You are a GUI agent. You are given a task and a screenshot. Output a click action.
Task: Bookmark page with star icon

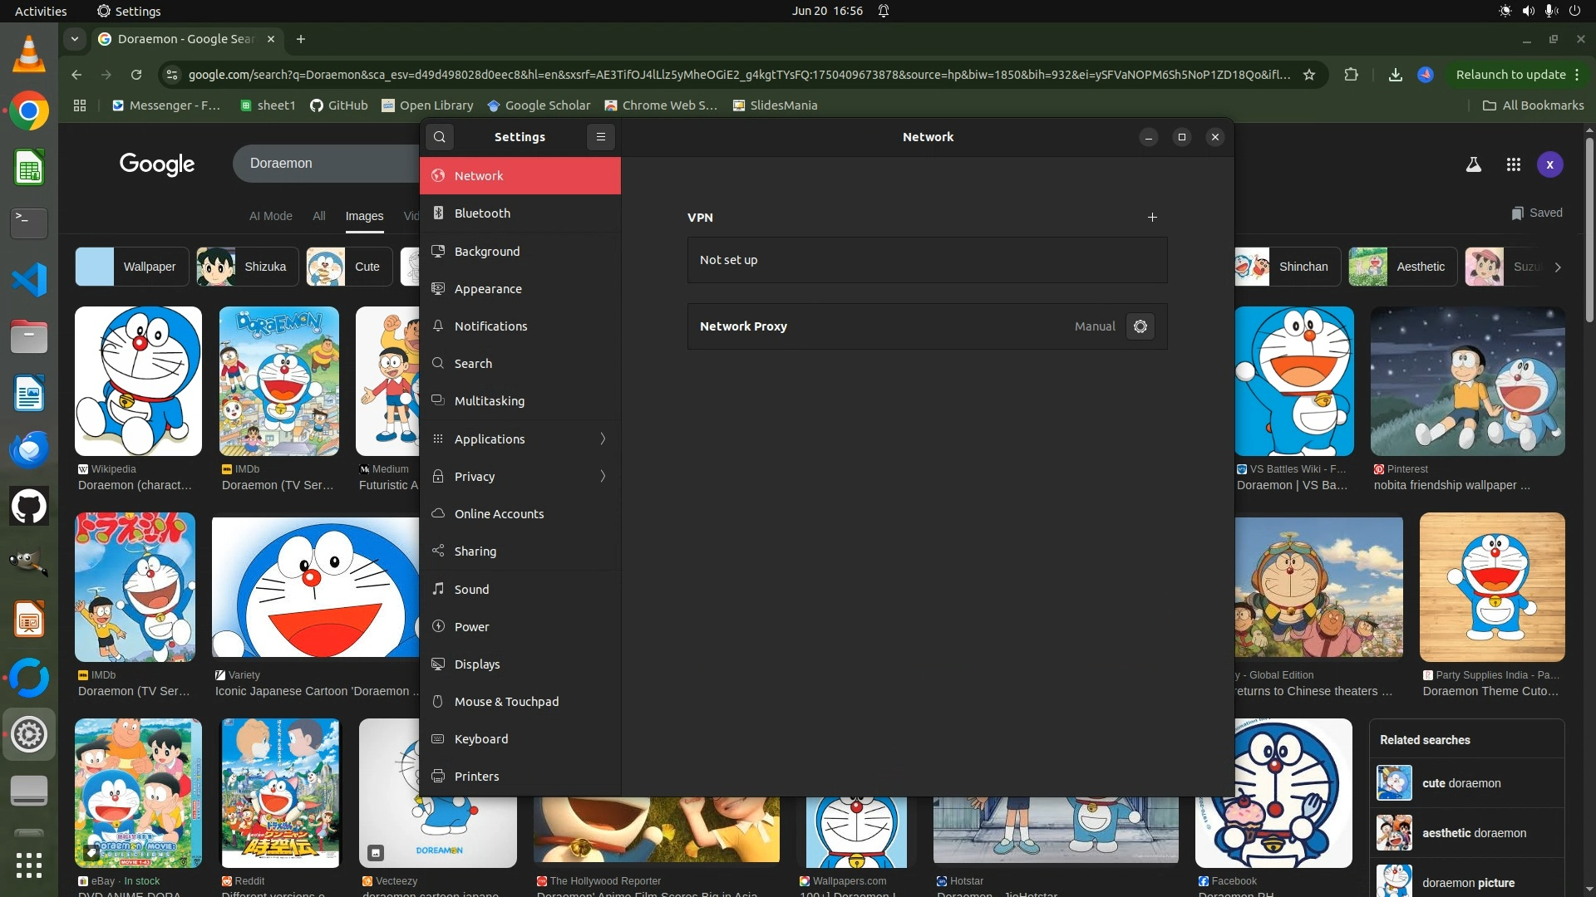(x=1309, y=75)
